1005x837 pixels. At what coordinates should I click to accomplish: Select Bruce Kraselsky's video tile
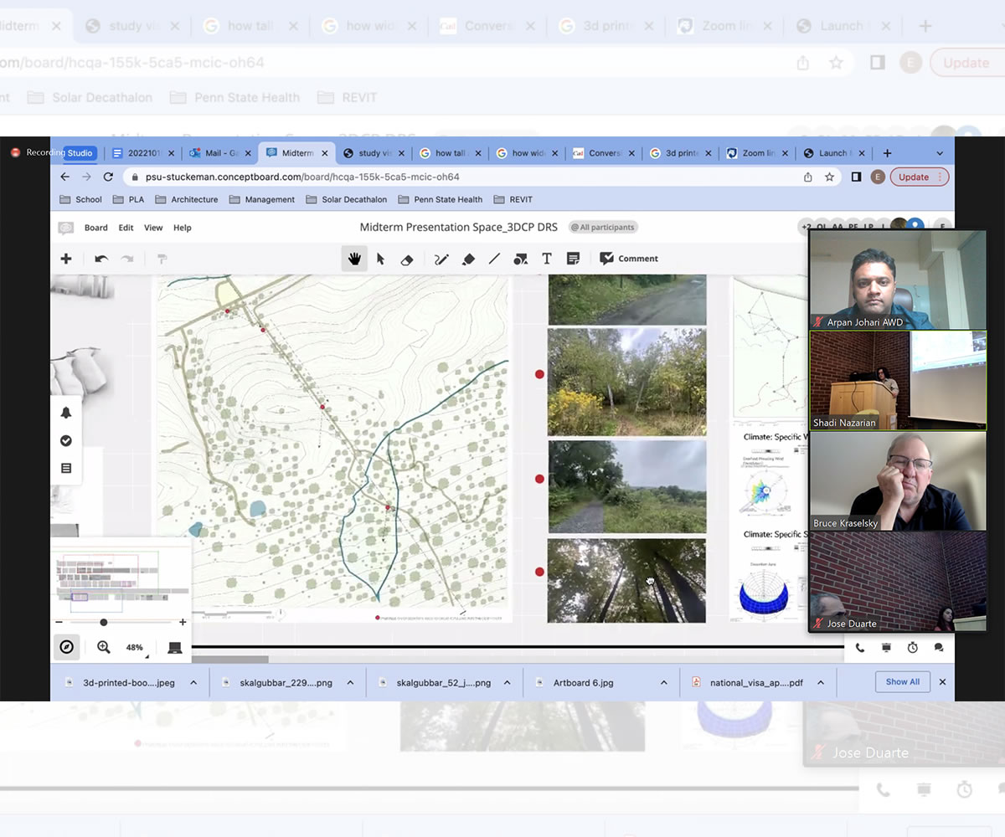pos(898,481)
